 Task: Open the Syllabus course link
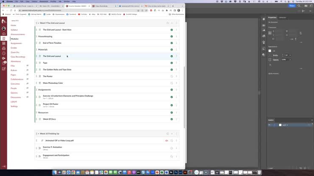click(x=14, y=30)
